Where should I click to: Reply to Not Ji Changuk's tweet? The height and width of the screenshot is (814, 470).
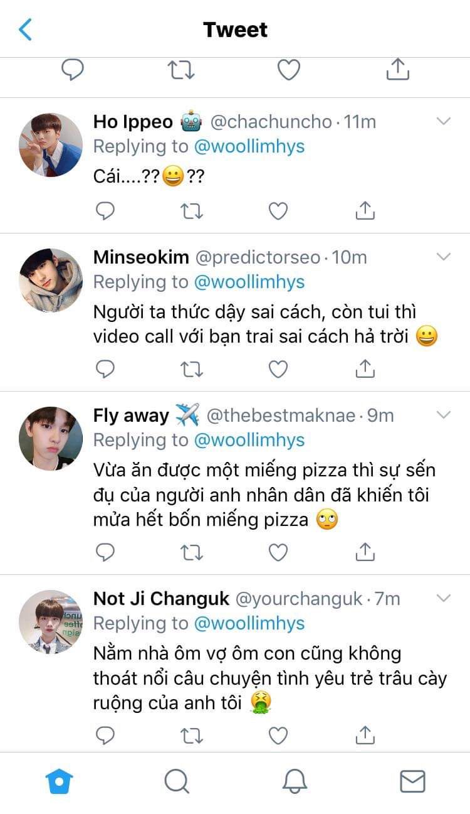pyautogui.click(x=105, y=735)
